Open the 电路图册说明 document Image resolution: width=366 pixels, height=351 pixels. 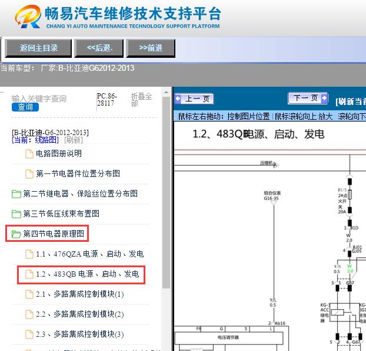click(59, 154)
